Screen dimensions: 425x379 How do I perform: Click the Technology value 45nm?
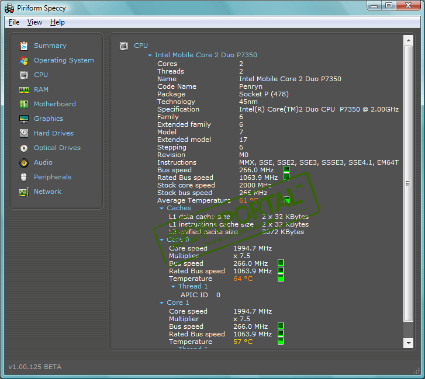248,102
